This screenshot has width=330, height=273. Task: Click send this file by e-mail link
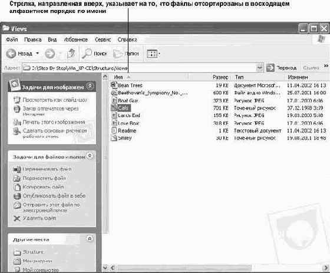pyautogui.click(x=51, y=207)
